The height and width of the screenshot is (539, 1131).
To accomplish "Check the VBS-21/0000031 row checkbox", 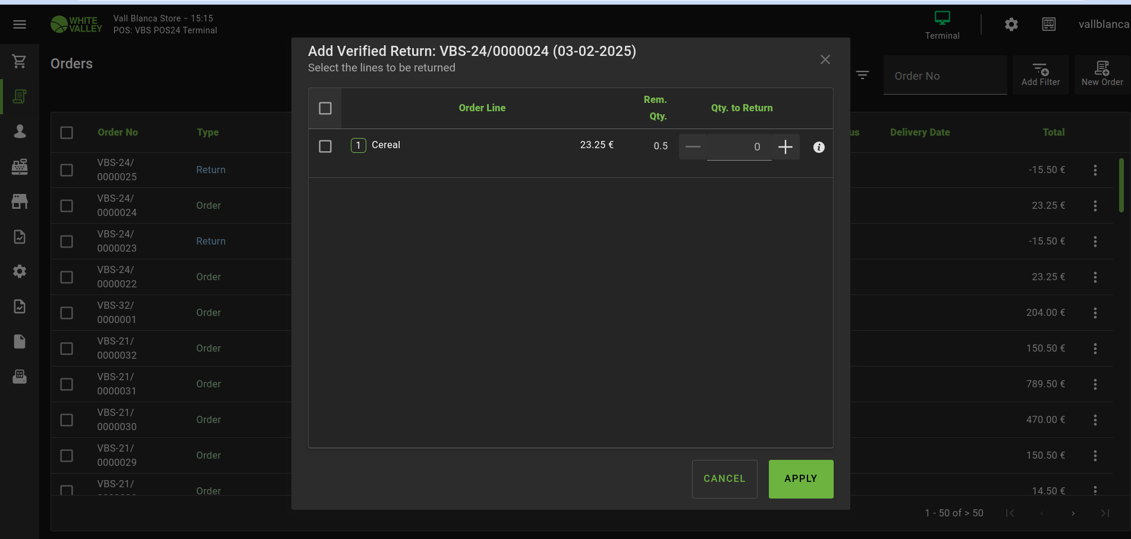I will click(67, 384).
